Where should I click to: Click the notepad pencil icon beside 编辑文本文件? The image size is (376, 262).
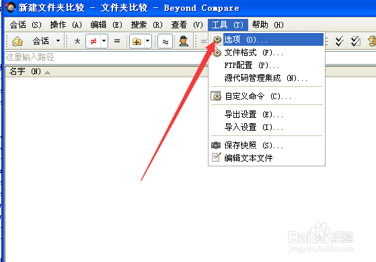(x=217, y=158)
